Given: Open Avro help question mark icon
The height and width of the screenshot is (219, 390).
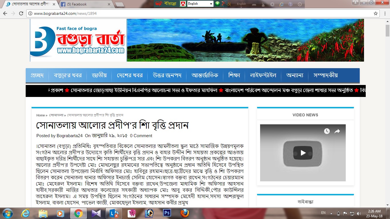Looking at the screenshot, I should click(x=291, y=4).
